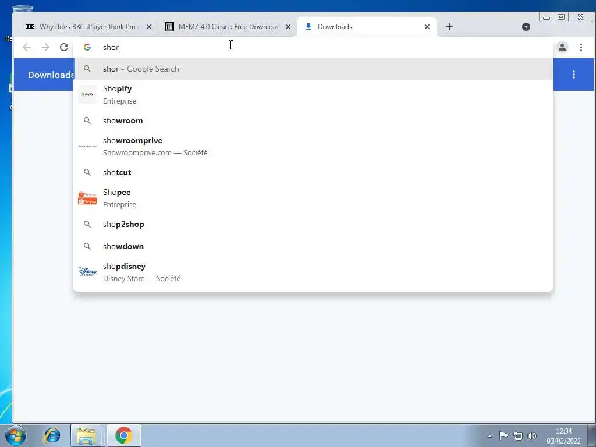Click the magnifier icon beside 'shop2shop'
The height and width of the screenshot is (447, 596).
87,224
